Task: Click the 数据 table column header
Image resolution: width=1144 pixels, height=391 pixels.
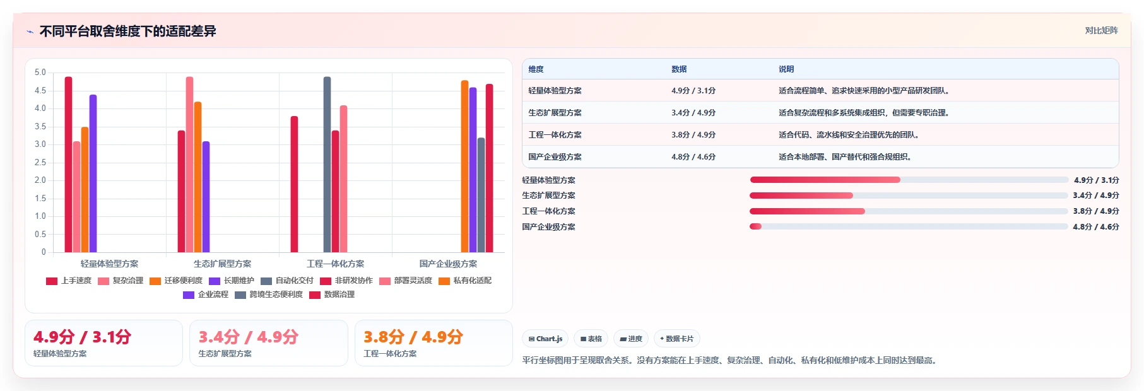Action: pyautogui.click(x=679, y=69)
